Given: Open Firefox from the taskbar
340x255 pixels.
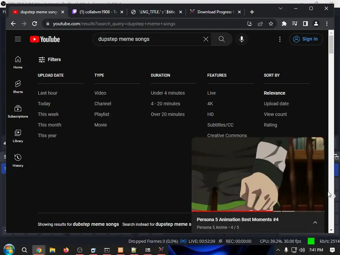Looking at the screenshot, I should (66, 250).
